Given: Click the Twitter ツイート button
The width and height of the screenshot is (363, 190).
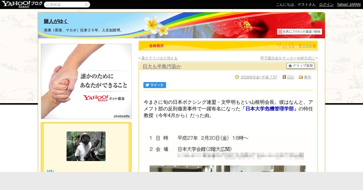Looking at the screenshot, I should point(155,85).
